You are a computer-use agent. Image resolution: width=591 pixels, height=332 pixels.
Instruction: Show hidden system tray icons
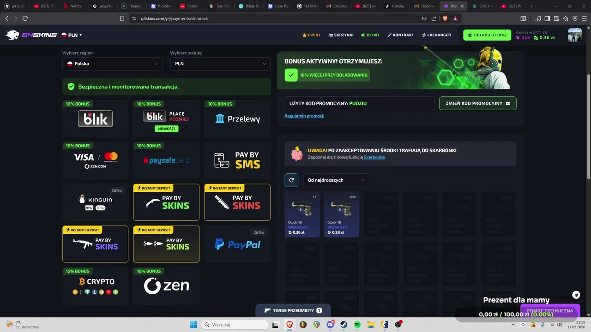pyautogui.click(x=513, y=325)
